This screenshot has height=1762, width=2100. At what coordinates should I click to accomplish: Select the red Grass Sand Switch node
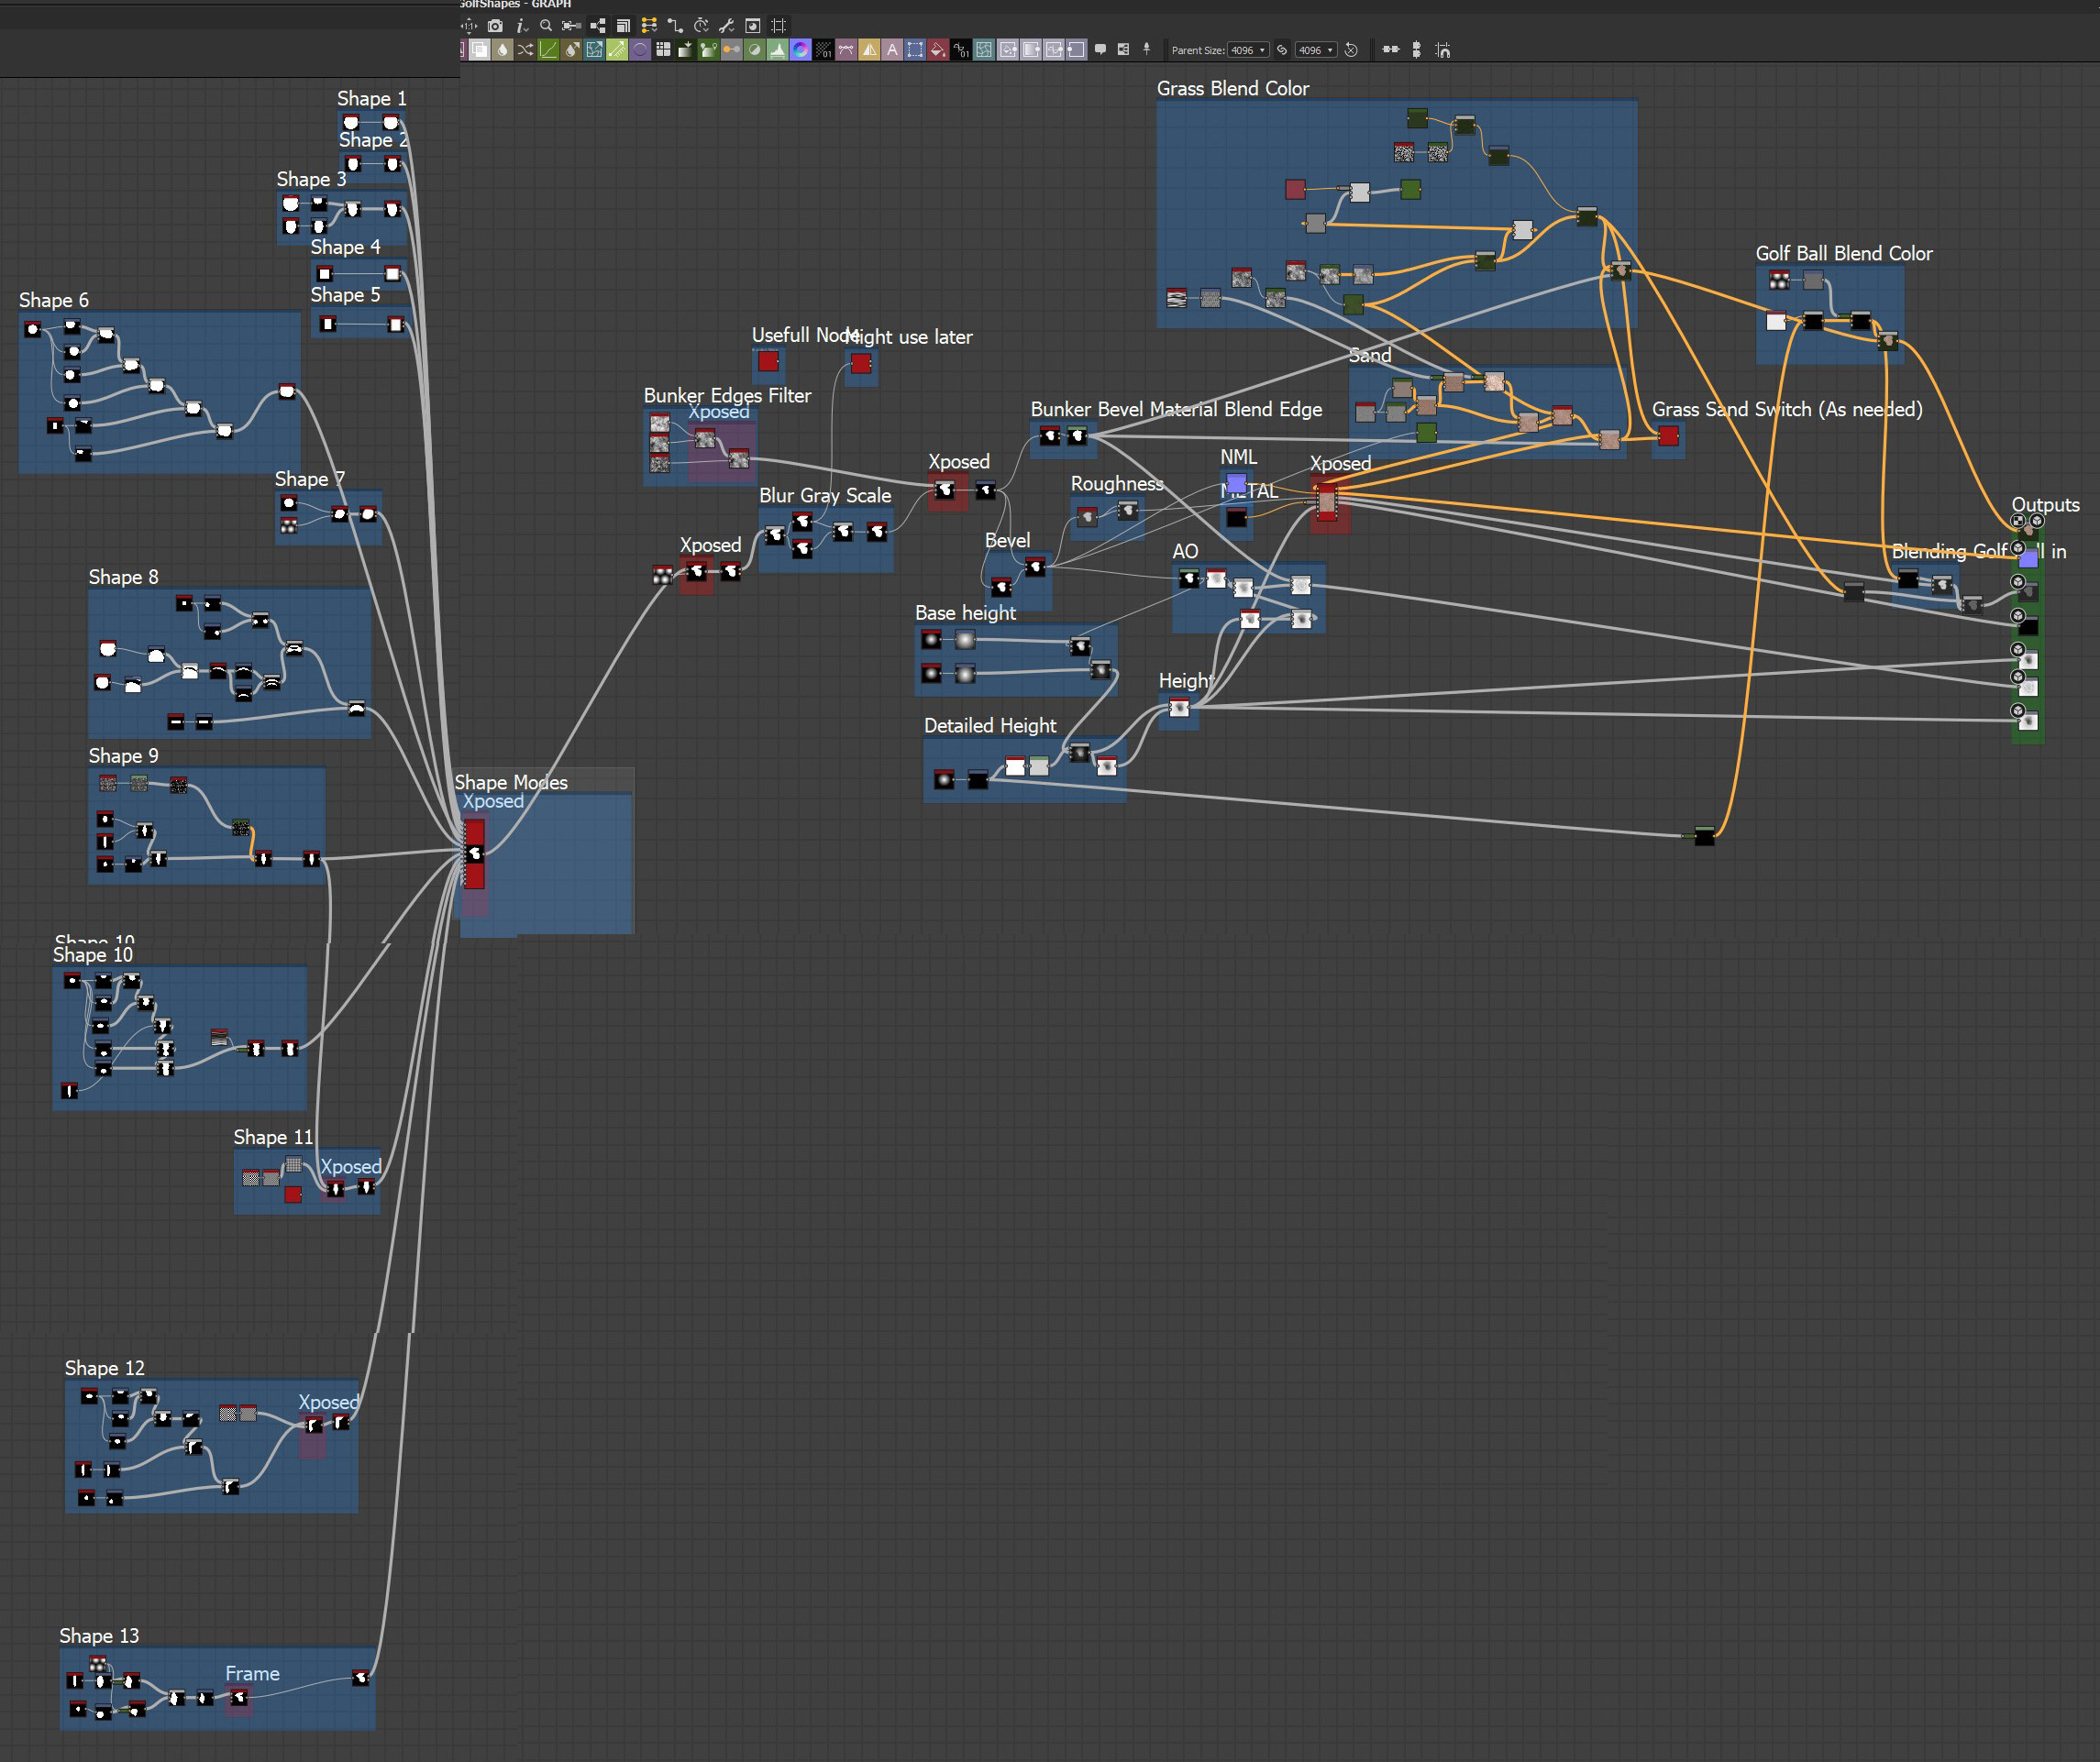tap(1668, 435)
